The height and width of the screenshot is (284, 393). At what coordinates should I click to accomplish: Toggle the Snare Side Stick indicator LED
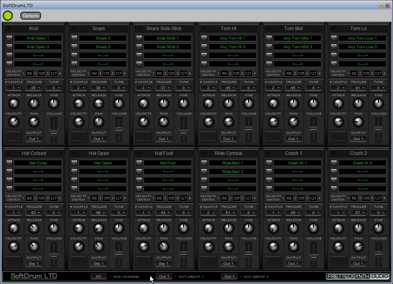[139, 29]
